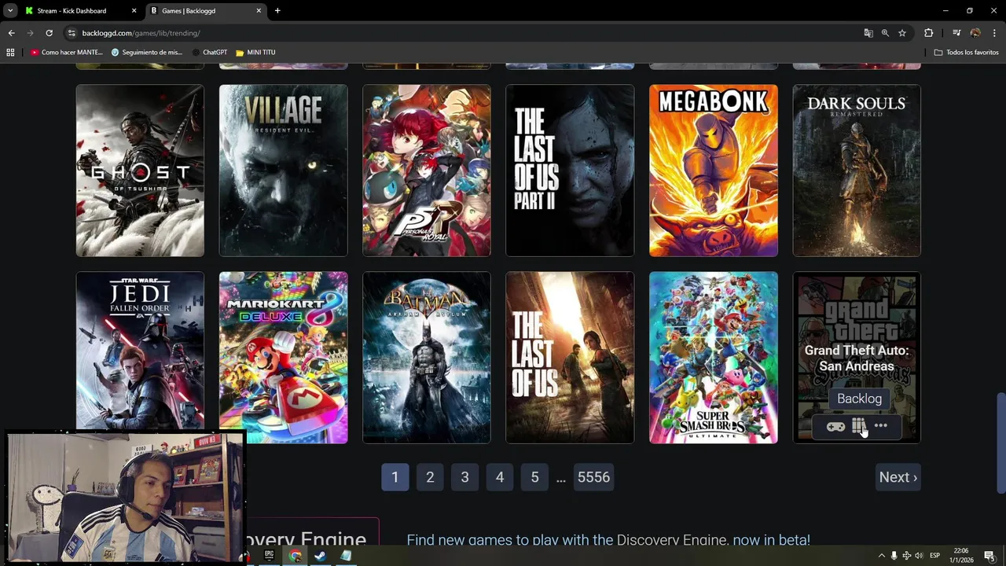This screenshot has height=566, width=1006.
Task: Open the MINI TITU bookmark folder
Action: [x=255, y=53]
